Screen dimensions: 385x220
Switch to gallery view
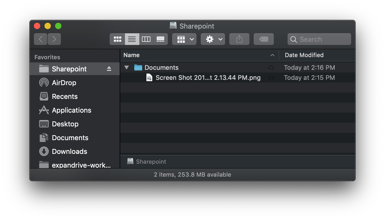coord(160,39)
